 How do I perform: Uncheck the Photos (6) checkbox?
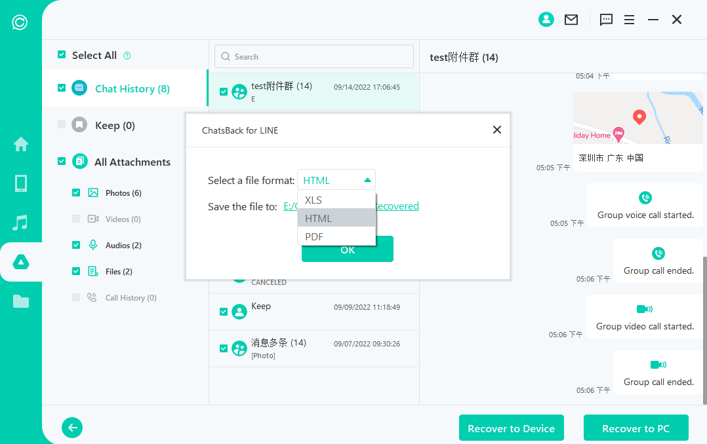click(76, 193)
